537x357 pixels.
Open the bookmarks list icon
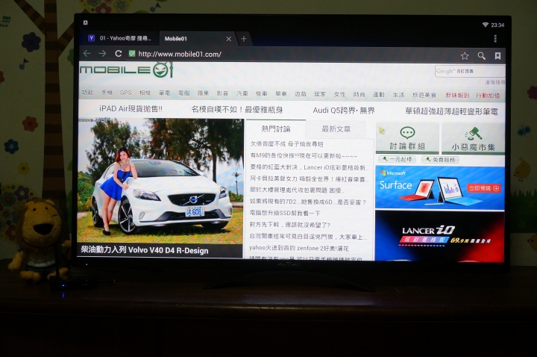(497, 56)
